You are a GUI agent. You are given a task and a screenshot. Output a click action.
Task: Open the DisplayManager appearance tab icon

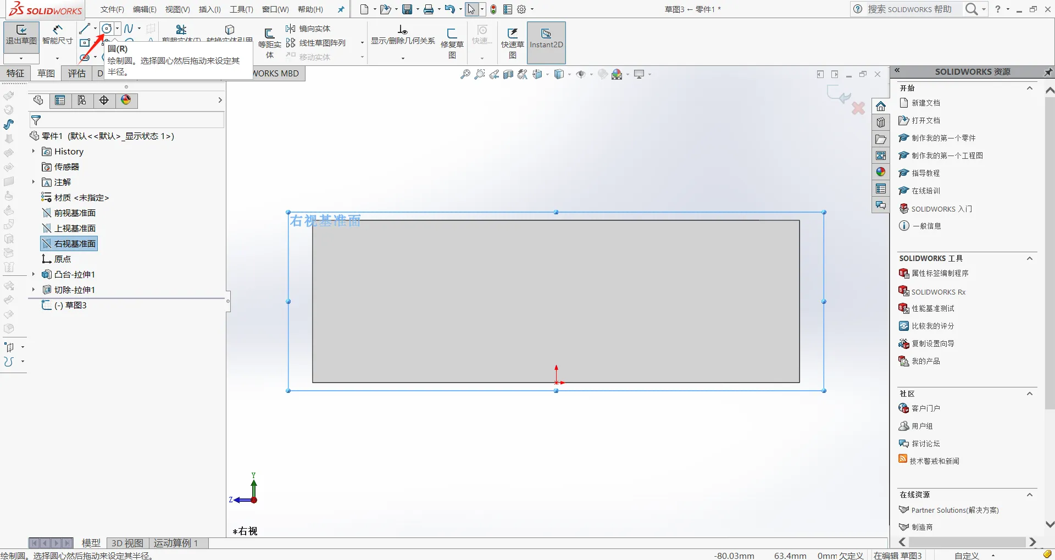(126, 100)
